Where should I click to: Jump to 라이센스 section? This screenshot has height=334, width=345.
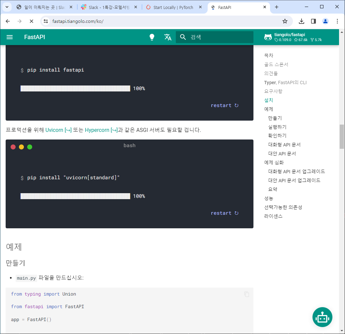pyautogui.click(x=273, y=216)
